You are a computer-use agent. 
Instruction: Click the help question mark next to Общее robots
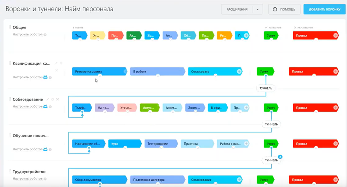click(x=45, y=35)
